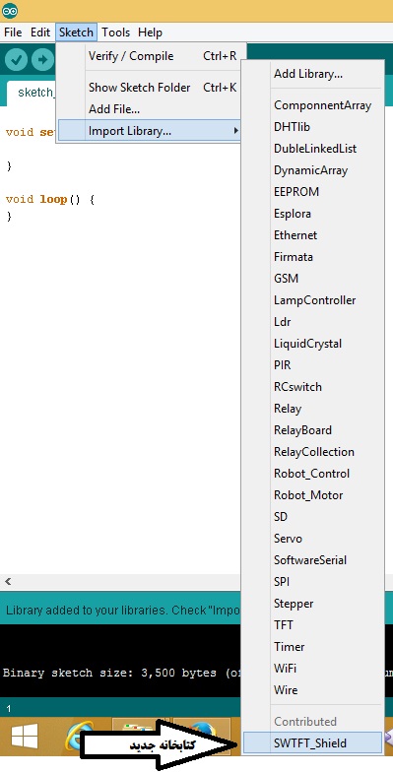Click the Binary sketch size console message
Screen dimensions: 393x773
(x=122, y=674)
